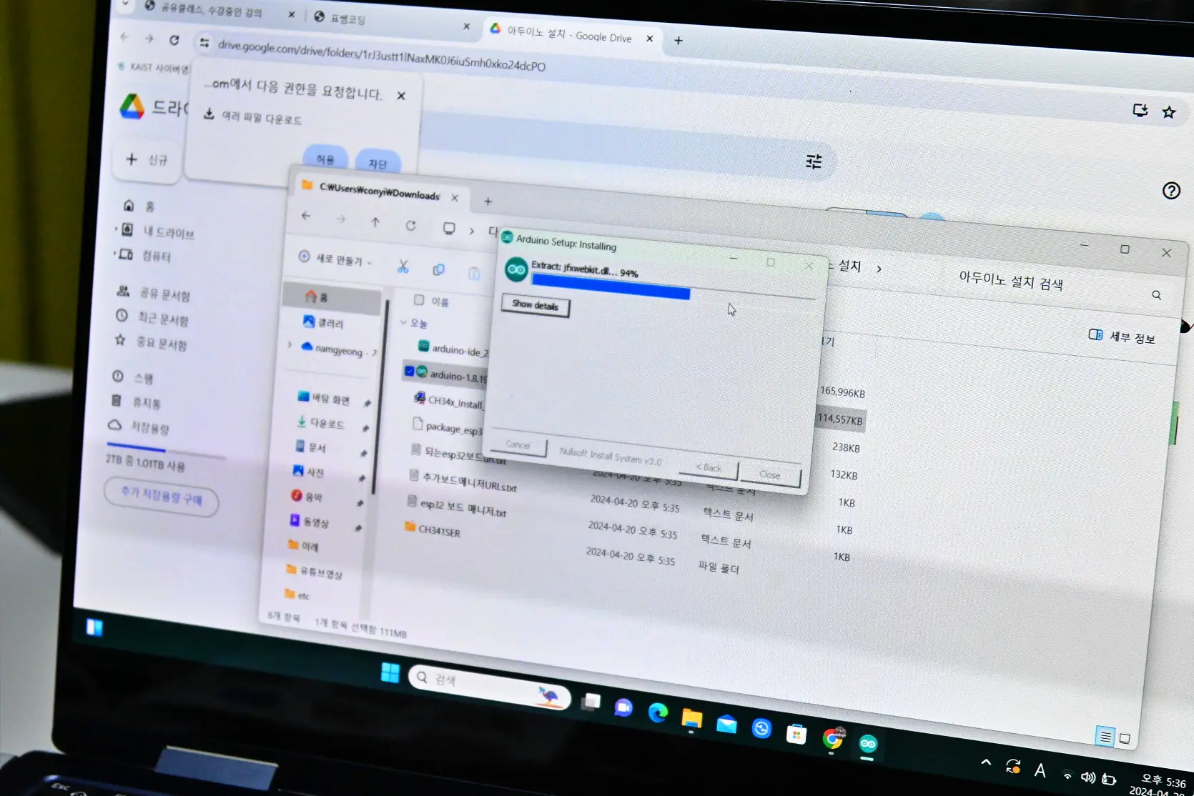
Task: Close the Downloads Explorer tab
Action: 455,197
